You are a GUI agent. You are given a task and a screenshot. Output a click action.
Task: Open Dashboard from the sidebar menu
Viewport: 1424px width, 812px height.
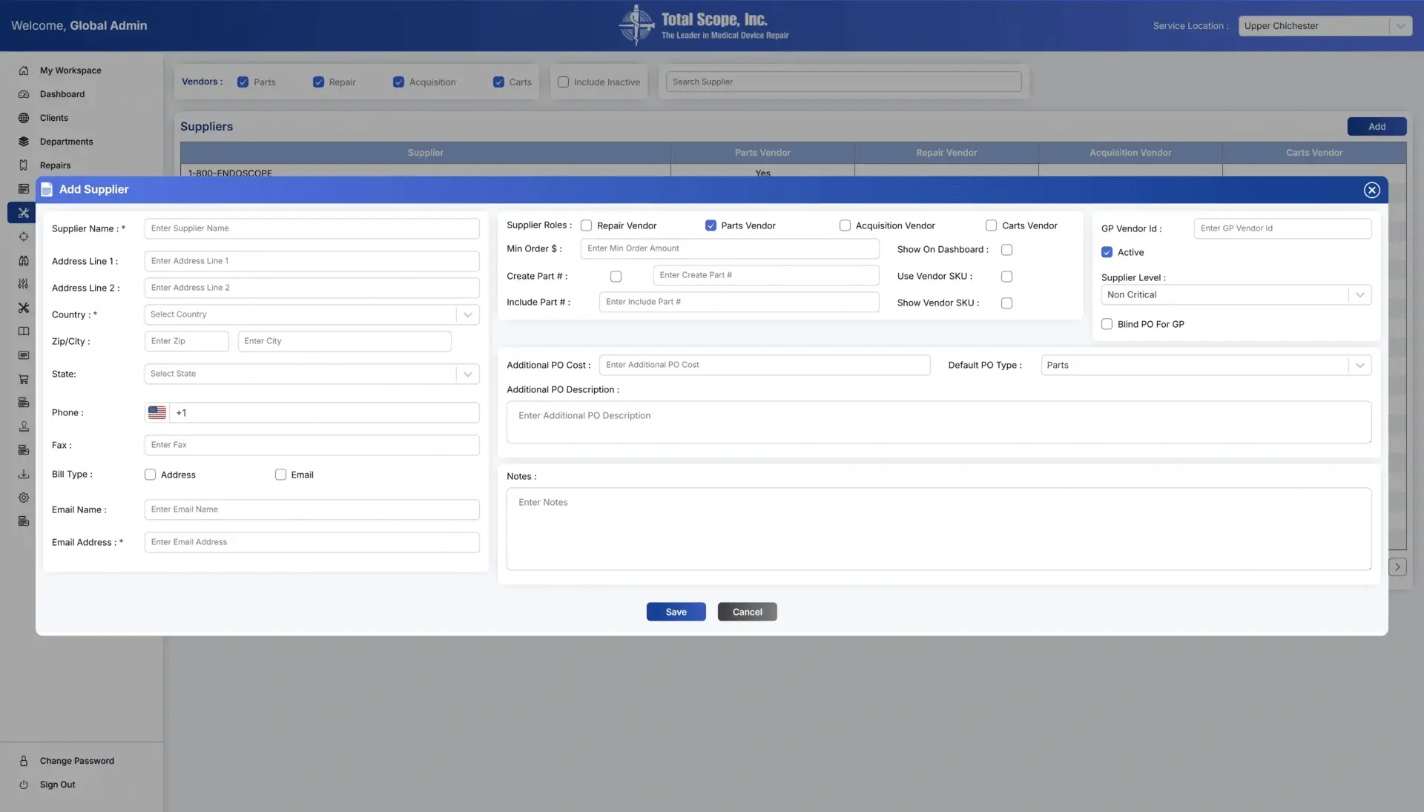pos(62,94)
